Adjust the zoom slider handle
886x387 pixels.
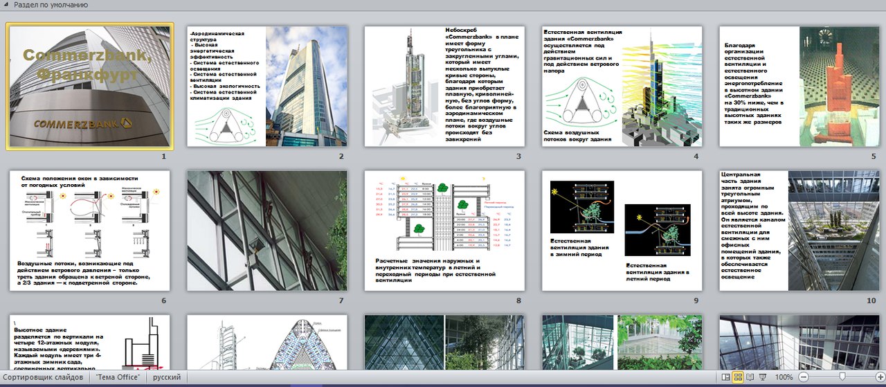pos(842,377)
